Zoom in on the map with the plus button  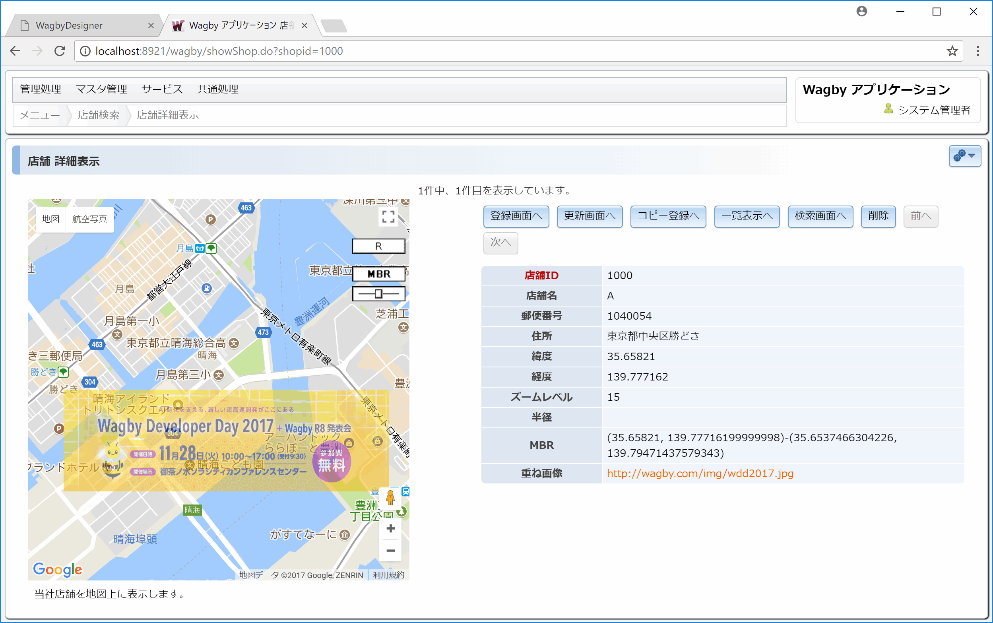pyautogui.click(x=390, y=528)
